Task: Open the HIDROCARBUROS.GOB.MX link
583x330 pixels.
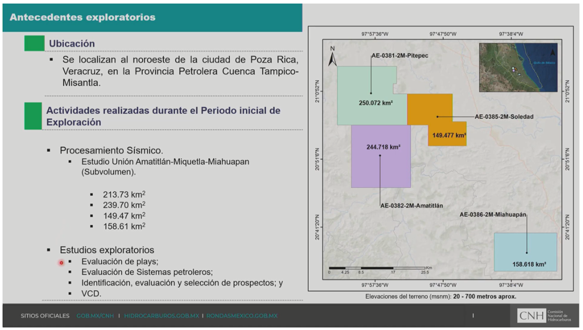Action: [161, 316]
